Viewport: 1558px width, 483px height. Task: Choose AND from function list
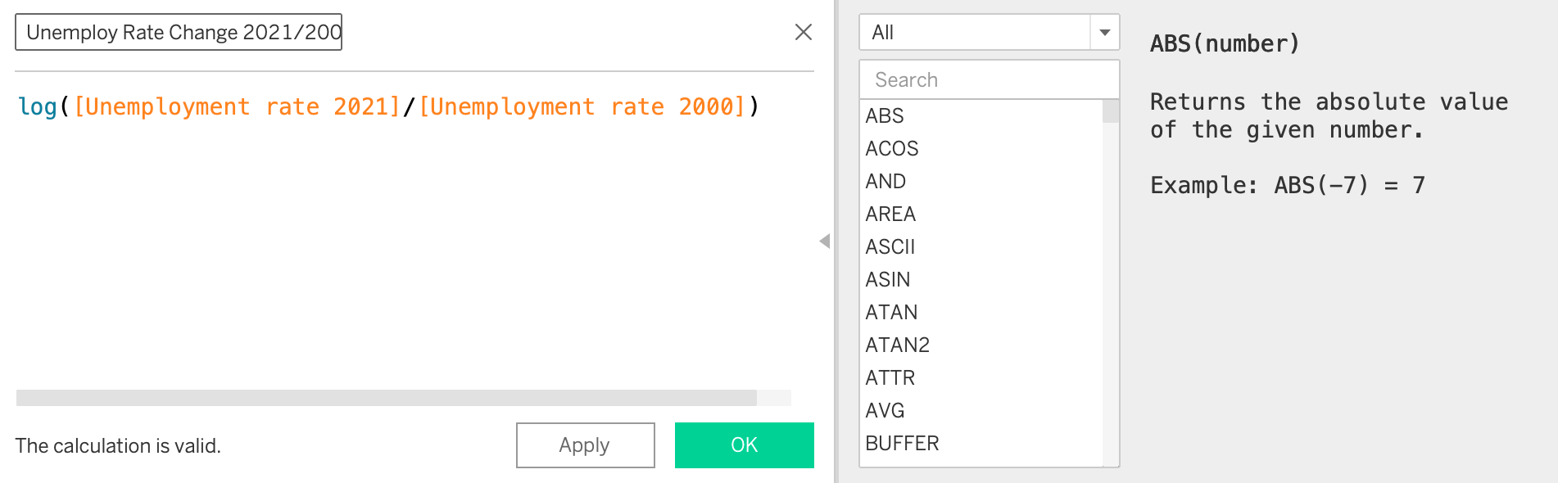(x=885, y=181)
